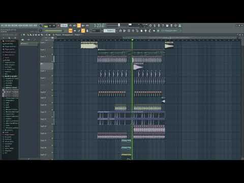244x183 pixels.
Task: Open the global snap dropdown
Action: (96, 30)
